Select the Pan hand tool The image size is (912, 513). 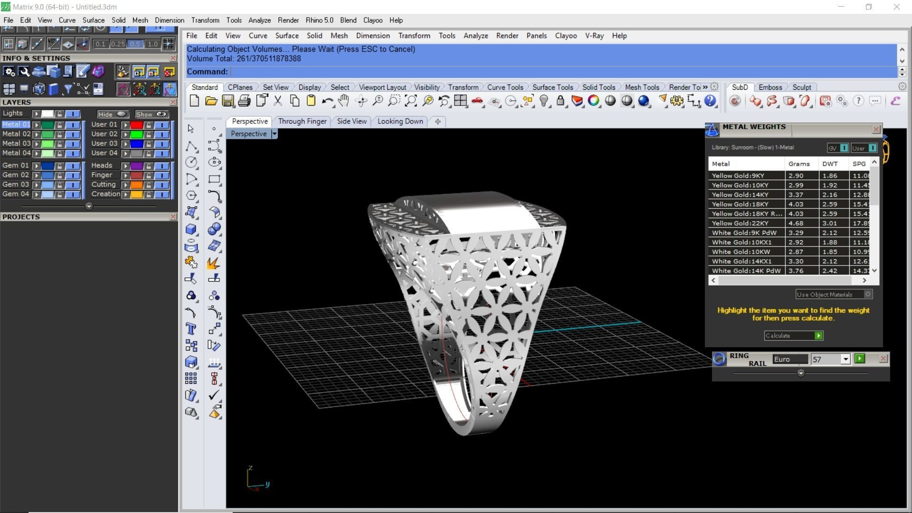(x=343, y=101)
